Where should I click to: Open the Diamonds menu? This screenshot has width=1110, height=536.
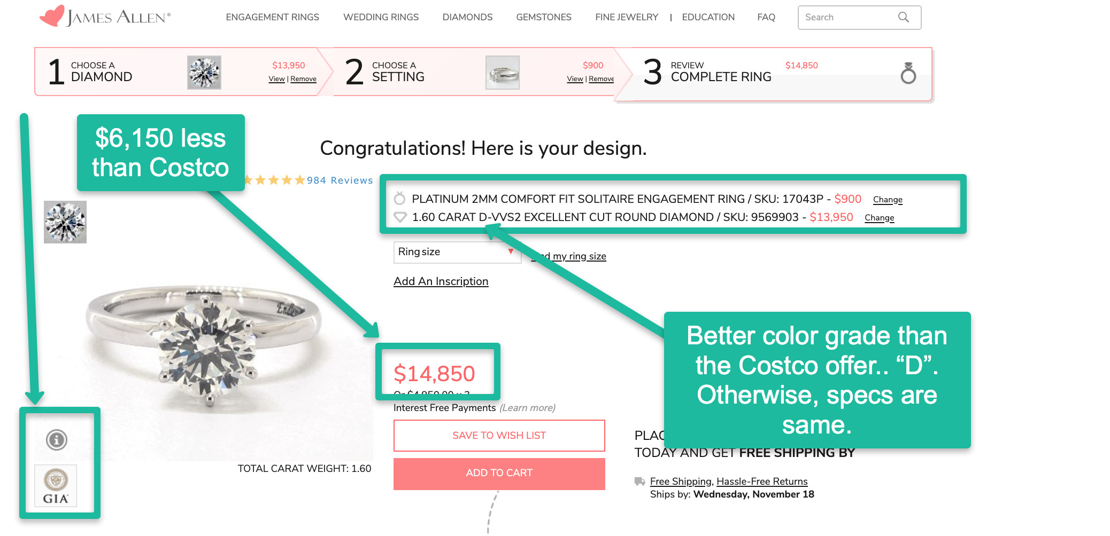coord(467,17)
